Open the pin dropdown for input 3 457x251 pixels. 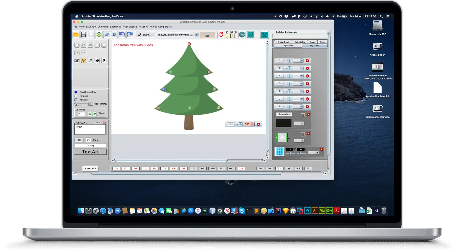click(x=298, y=68)
